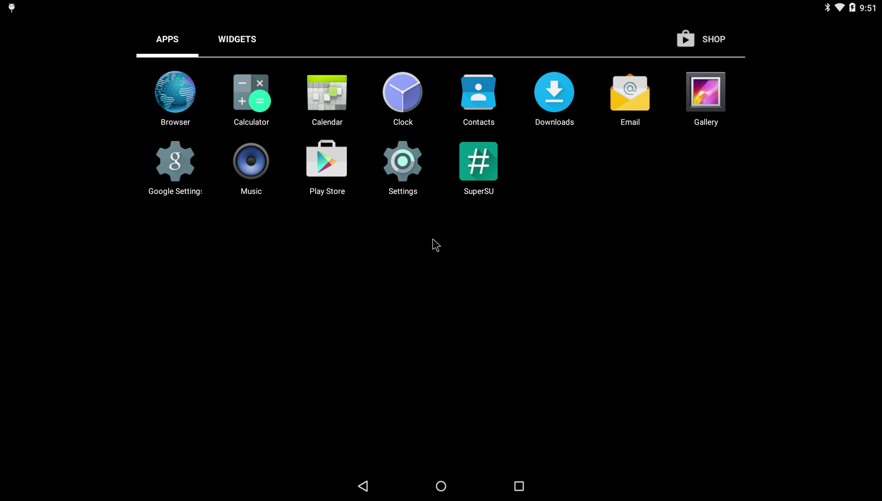Select the APPS tab

[167, 39]
